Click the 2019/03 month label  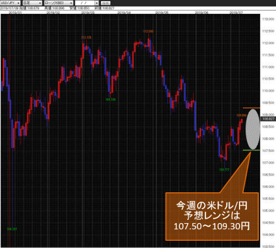(88, 13)
